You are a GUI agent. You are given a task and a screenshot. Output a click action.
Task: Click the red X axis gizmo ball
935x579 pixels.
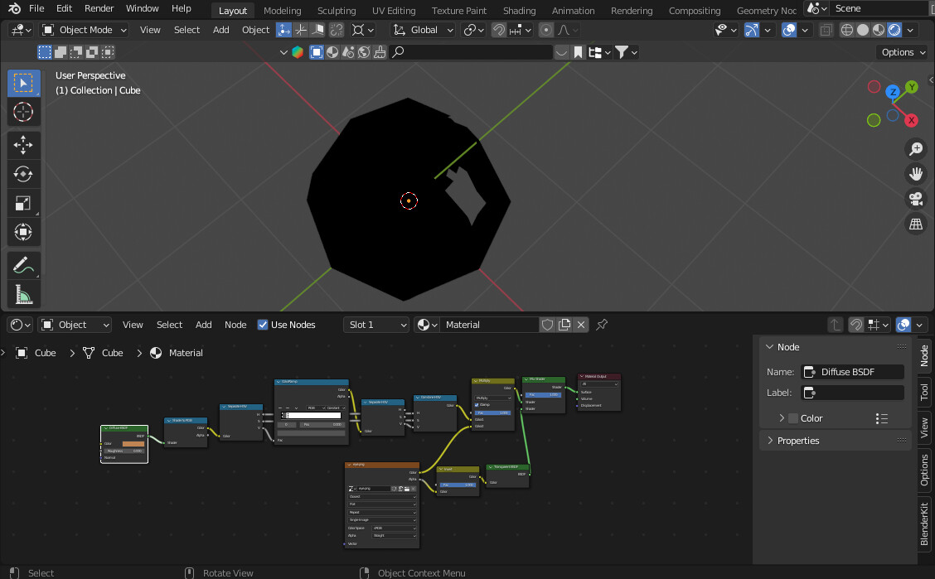tap(911, 120)
